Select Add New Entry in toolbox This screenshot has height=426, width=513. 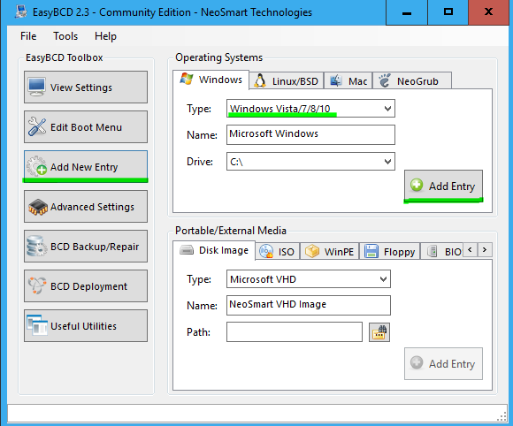point(86,167)
